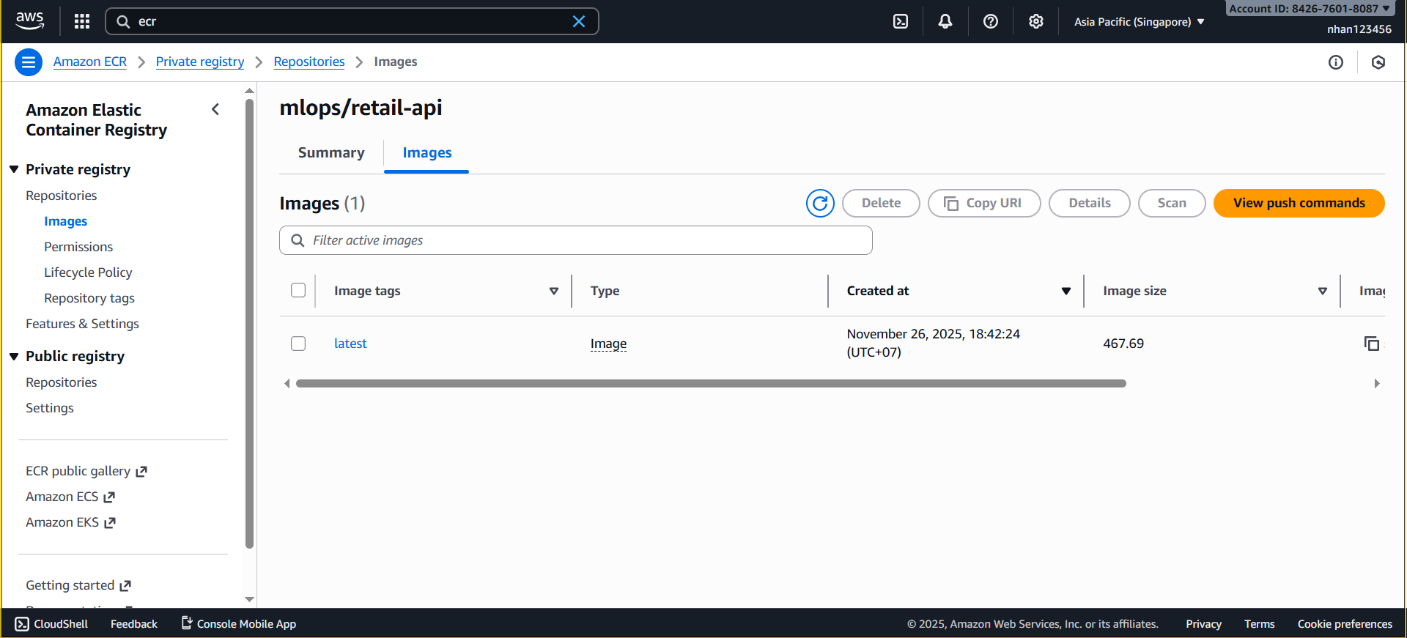Open the help question mark menu
The width and height of the screenshot is (1407, 638).
(991, 21)
